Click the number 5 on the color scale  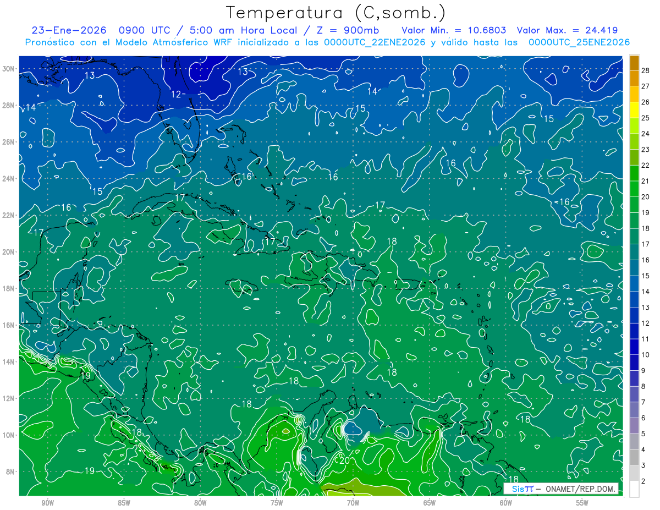(643, 434)
